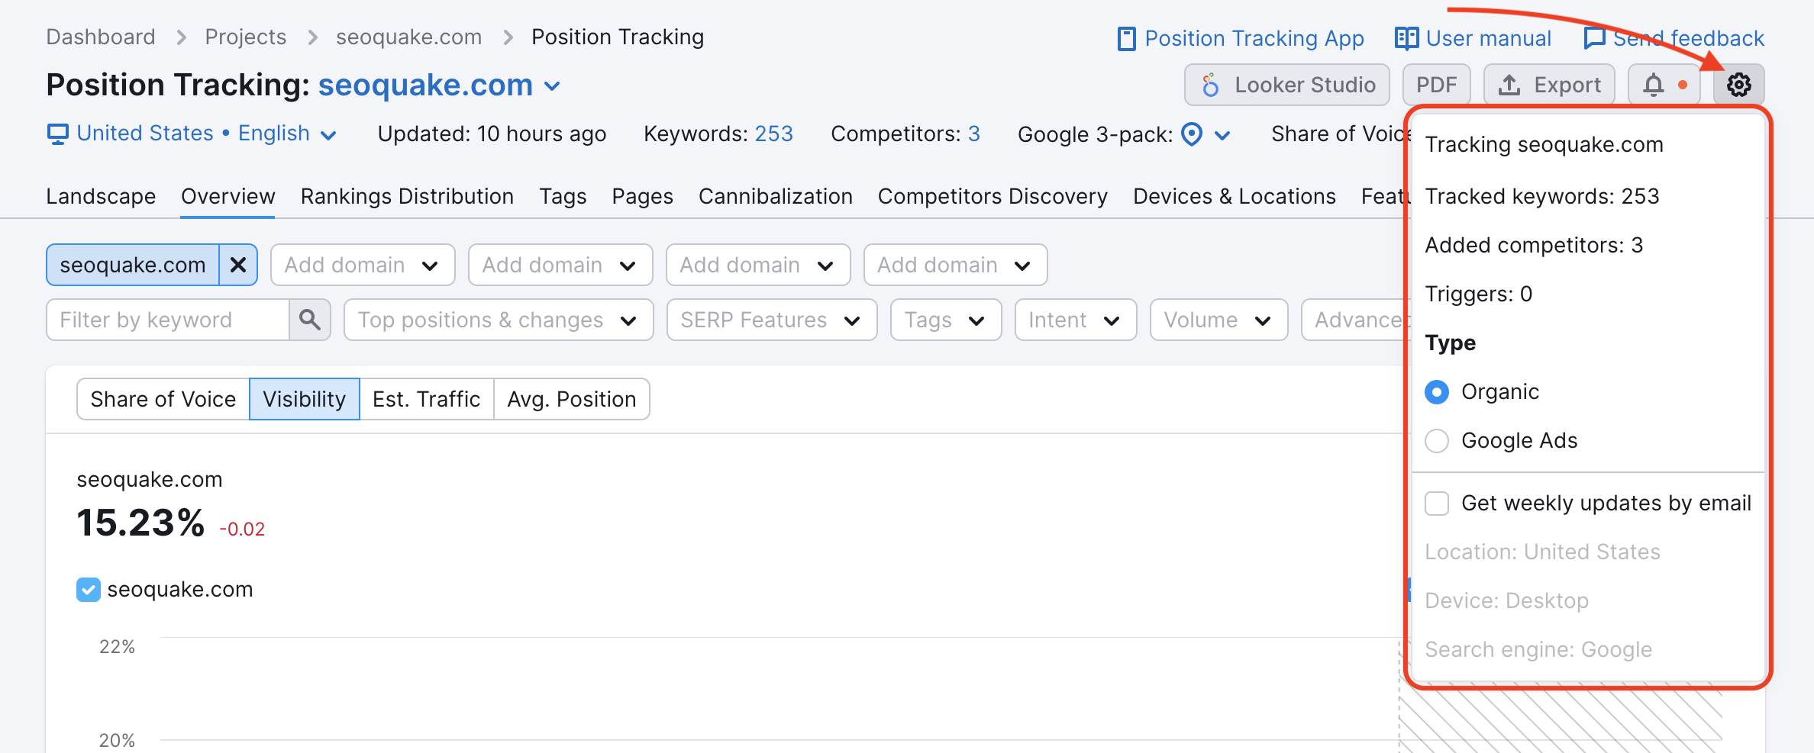Enable Get weekly updates by email
This screenshot has width=1814, height=753.
tap(1437, 504)
